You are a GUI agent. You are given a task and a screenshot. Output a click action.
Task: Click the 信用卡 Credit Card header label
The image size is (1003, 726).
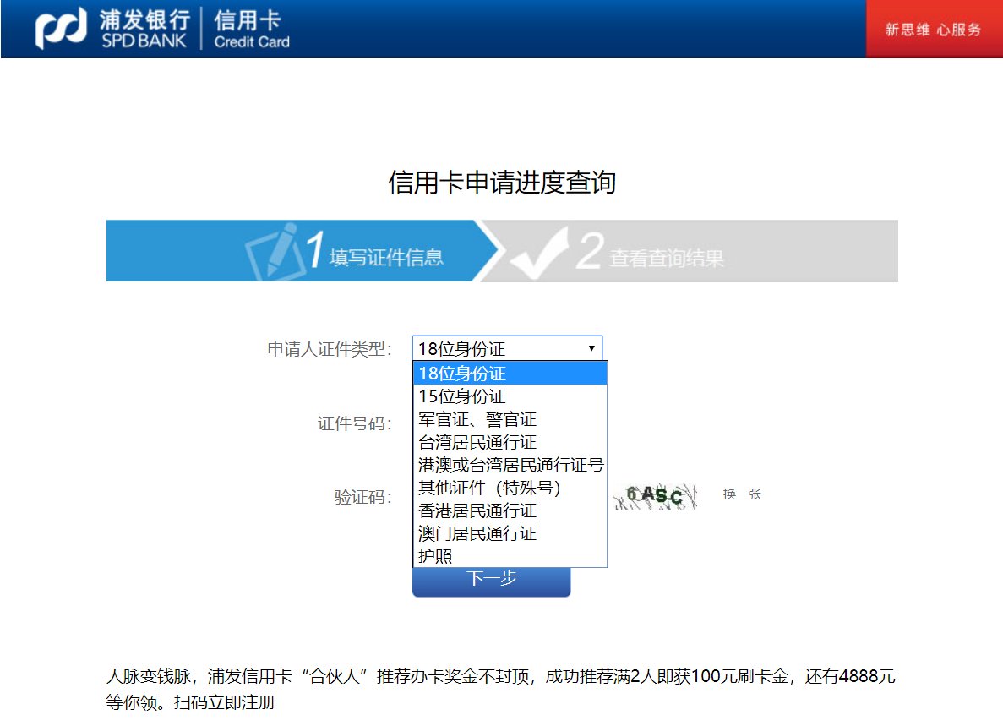251,29
